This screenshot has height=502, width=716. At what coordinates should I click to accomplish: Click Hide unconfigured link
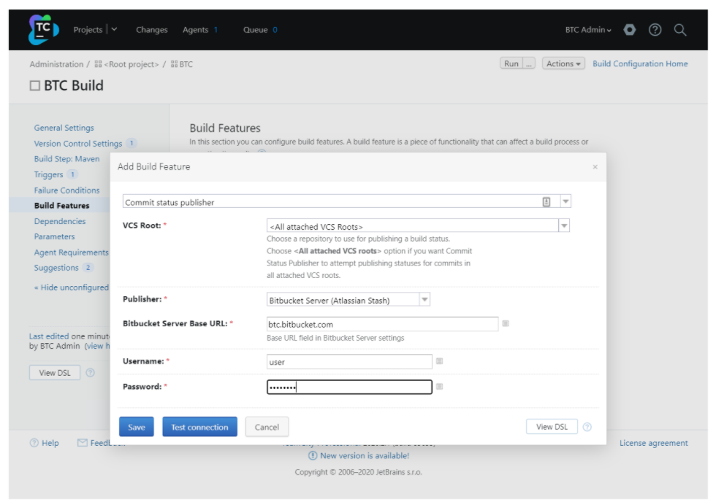pos(72,287)
